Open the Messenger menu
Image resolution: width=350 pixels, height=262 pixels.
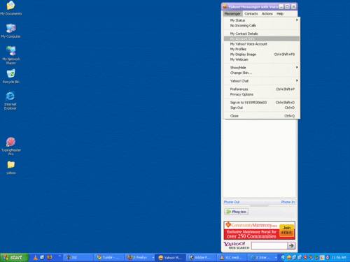pyautogui.click(x=232, y=14)
